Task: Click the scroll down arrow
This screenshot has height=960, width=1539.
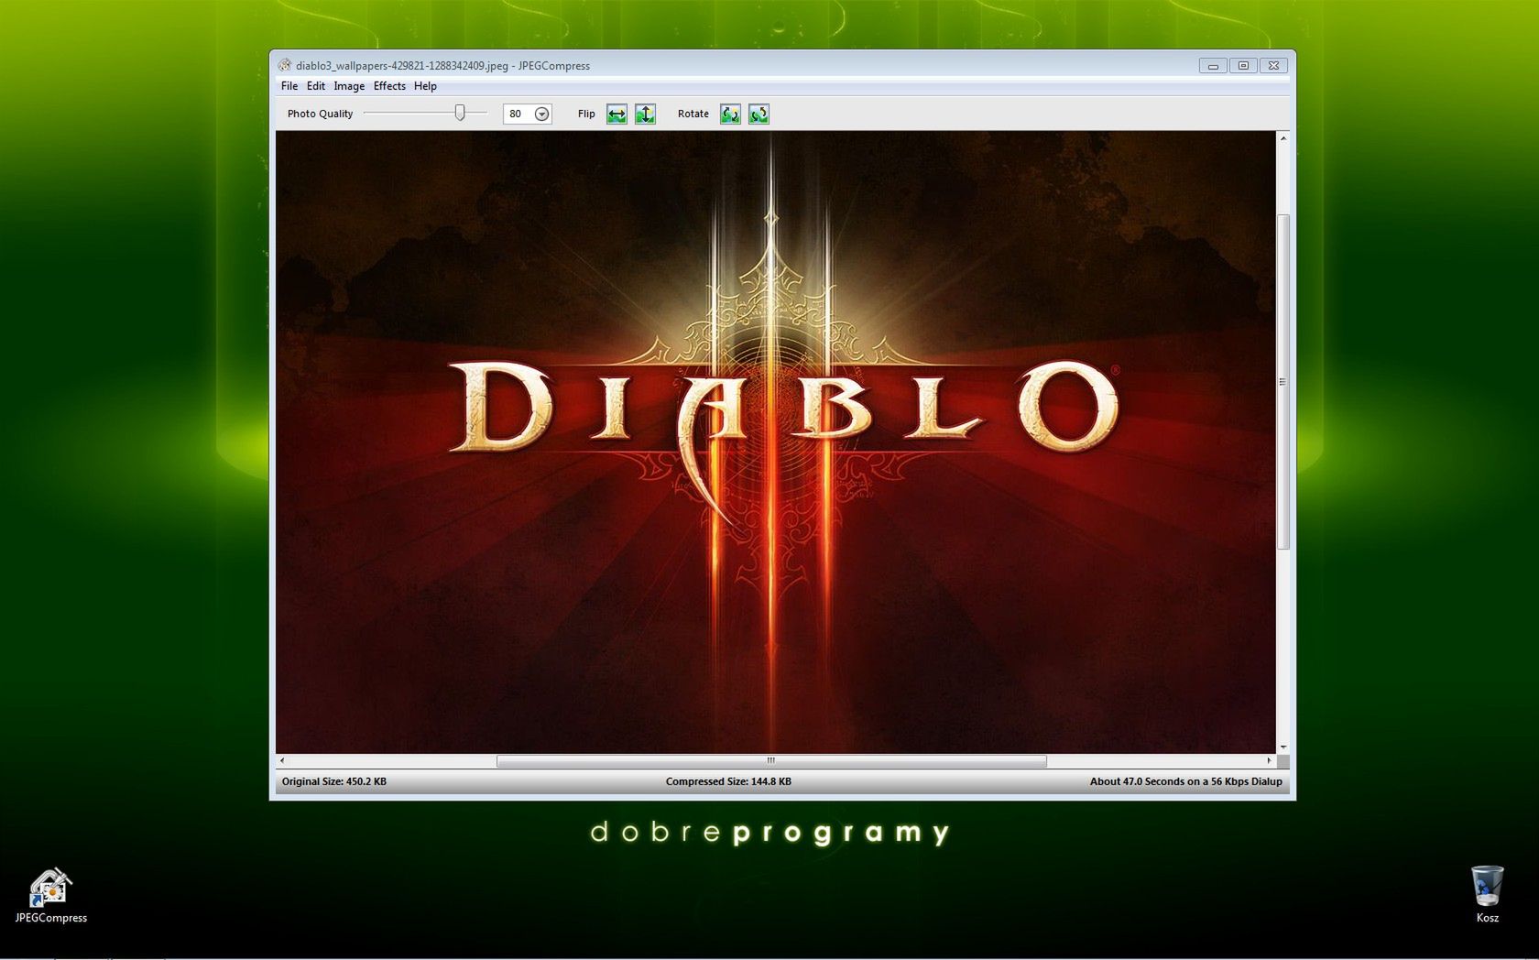Action: click(x=1282, y=747)
